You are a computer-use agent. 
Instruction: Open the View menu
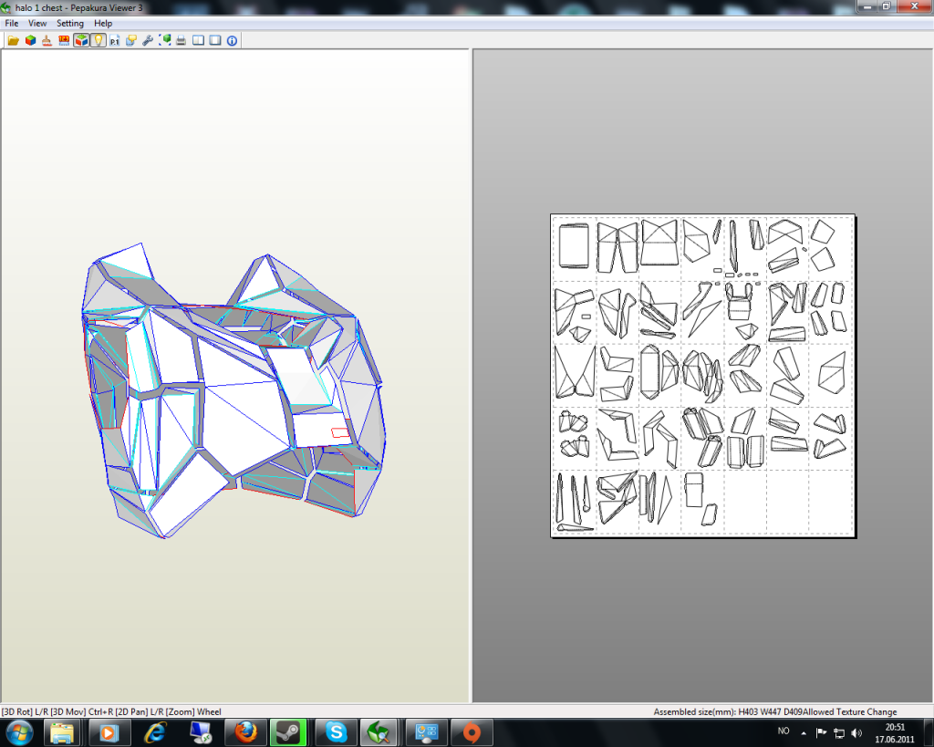(x=36, y=23)
